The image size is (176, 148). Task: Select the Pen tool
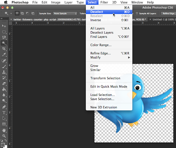pyautogui.click(x=4, y=107)
